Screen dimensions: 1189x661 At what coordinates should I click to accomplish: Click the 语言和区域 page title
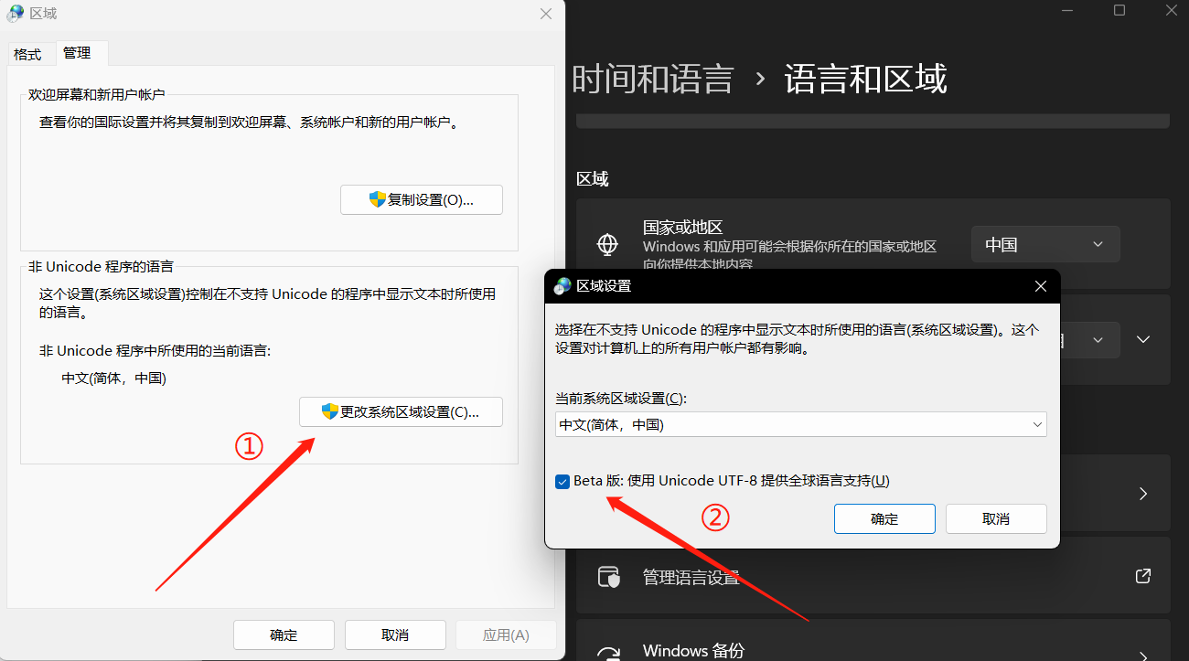pos(865,80)
